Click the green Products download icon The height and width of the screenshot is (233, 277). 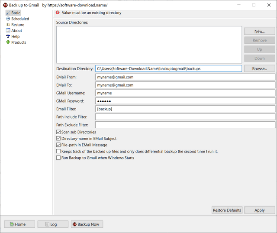tap(8, 42)
